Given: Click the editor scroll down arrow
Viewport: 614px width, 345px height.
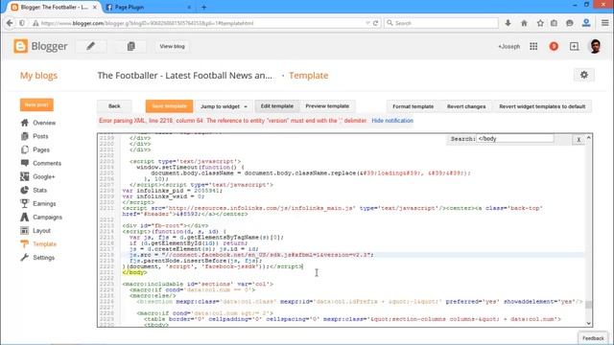Looking at the screenshot, I should (x=588, y=324).
